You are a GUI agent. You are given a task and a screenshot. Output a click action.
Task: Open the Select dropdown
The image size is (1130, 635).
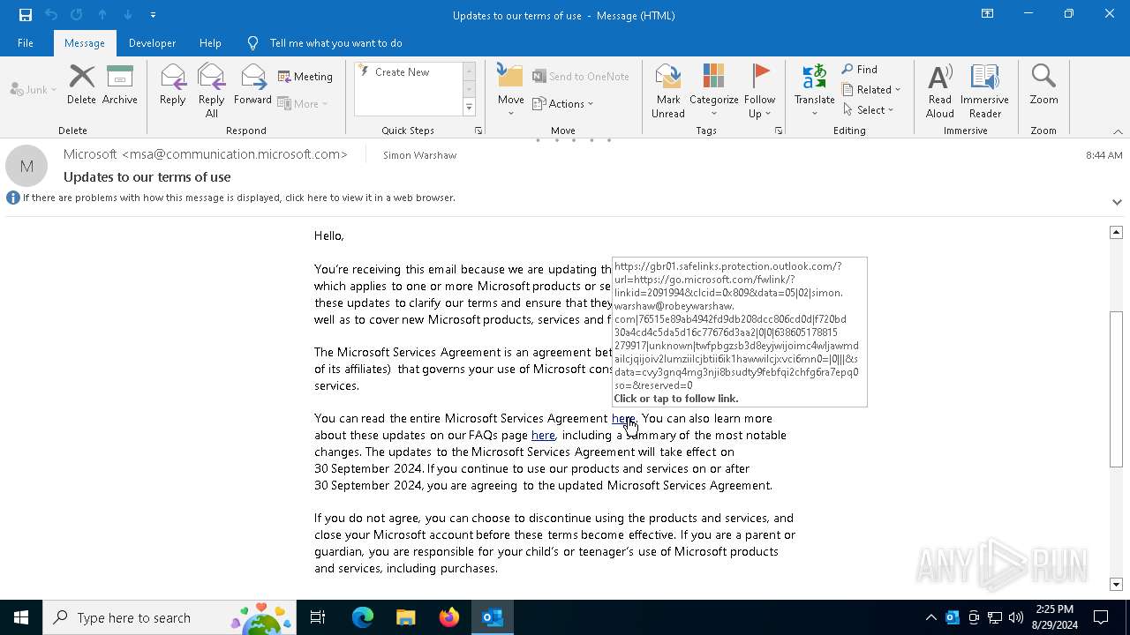click(869, 109)
